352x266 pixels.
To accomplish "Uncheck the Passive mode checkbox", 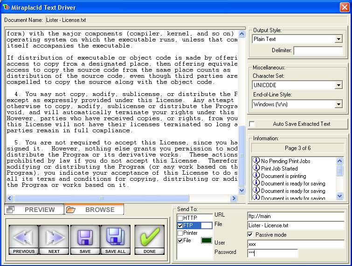I will coord(250,235).
